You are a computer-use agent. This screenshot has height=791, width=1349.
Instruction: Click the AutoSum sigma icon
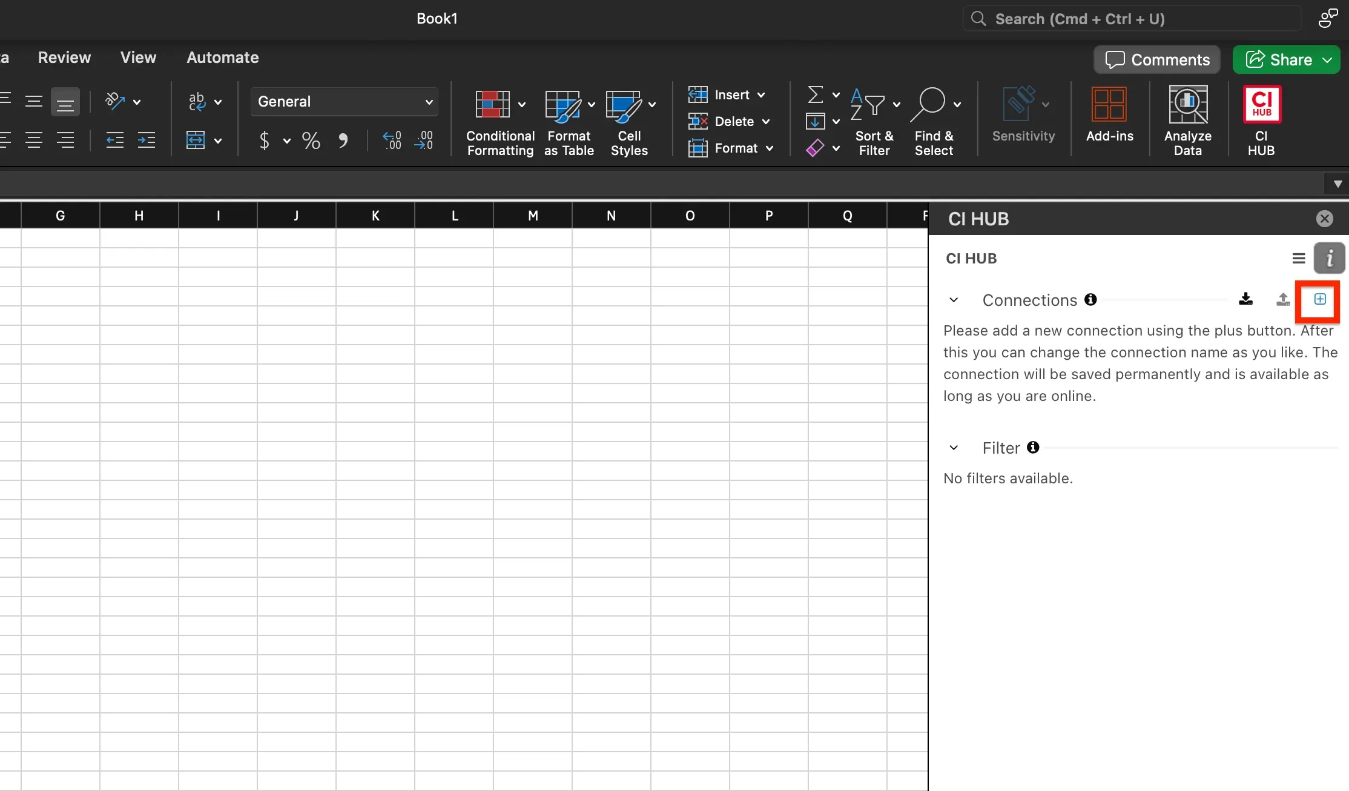[816, 94]
